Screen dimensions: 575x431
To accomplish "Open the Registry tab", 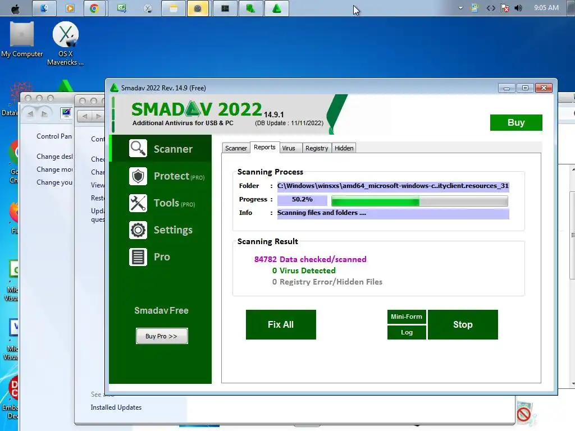I will point(317,148).
